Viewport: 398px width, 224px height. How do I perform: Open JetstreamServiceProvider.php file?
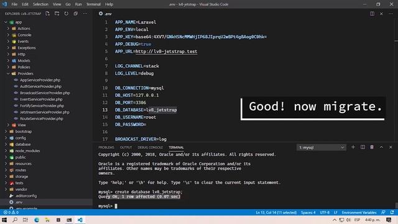click(45, 112)
